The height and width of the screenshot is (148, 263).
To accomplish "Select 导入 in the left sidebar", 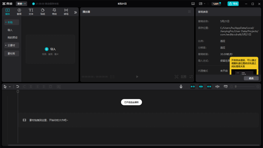I will click(10, 30).
